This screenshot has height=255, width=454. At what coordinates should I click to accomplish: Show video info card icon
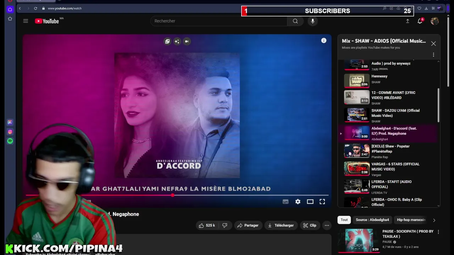click(324, 41)
